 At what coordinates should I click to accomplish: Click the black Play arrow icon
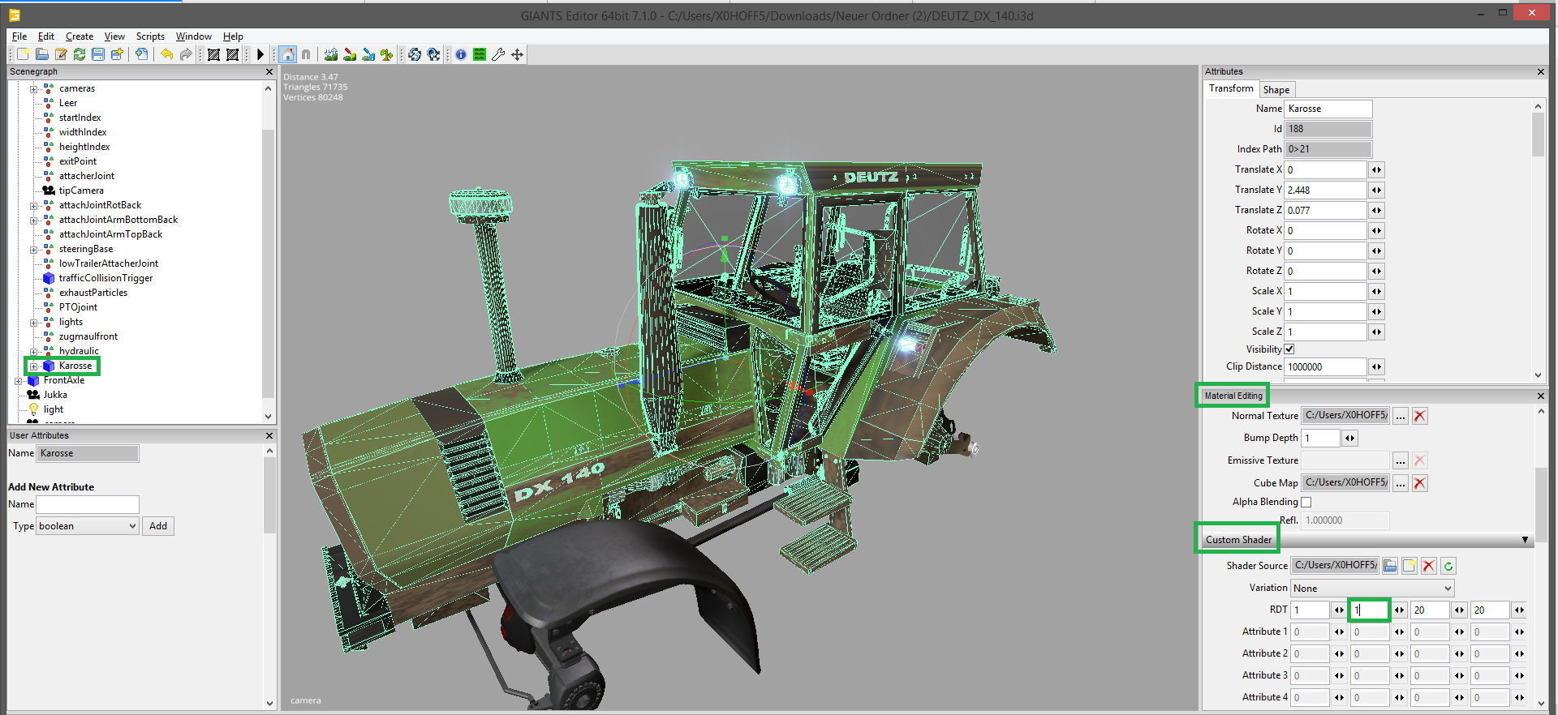tap(260, 54)
